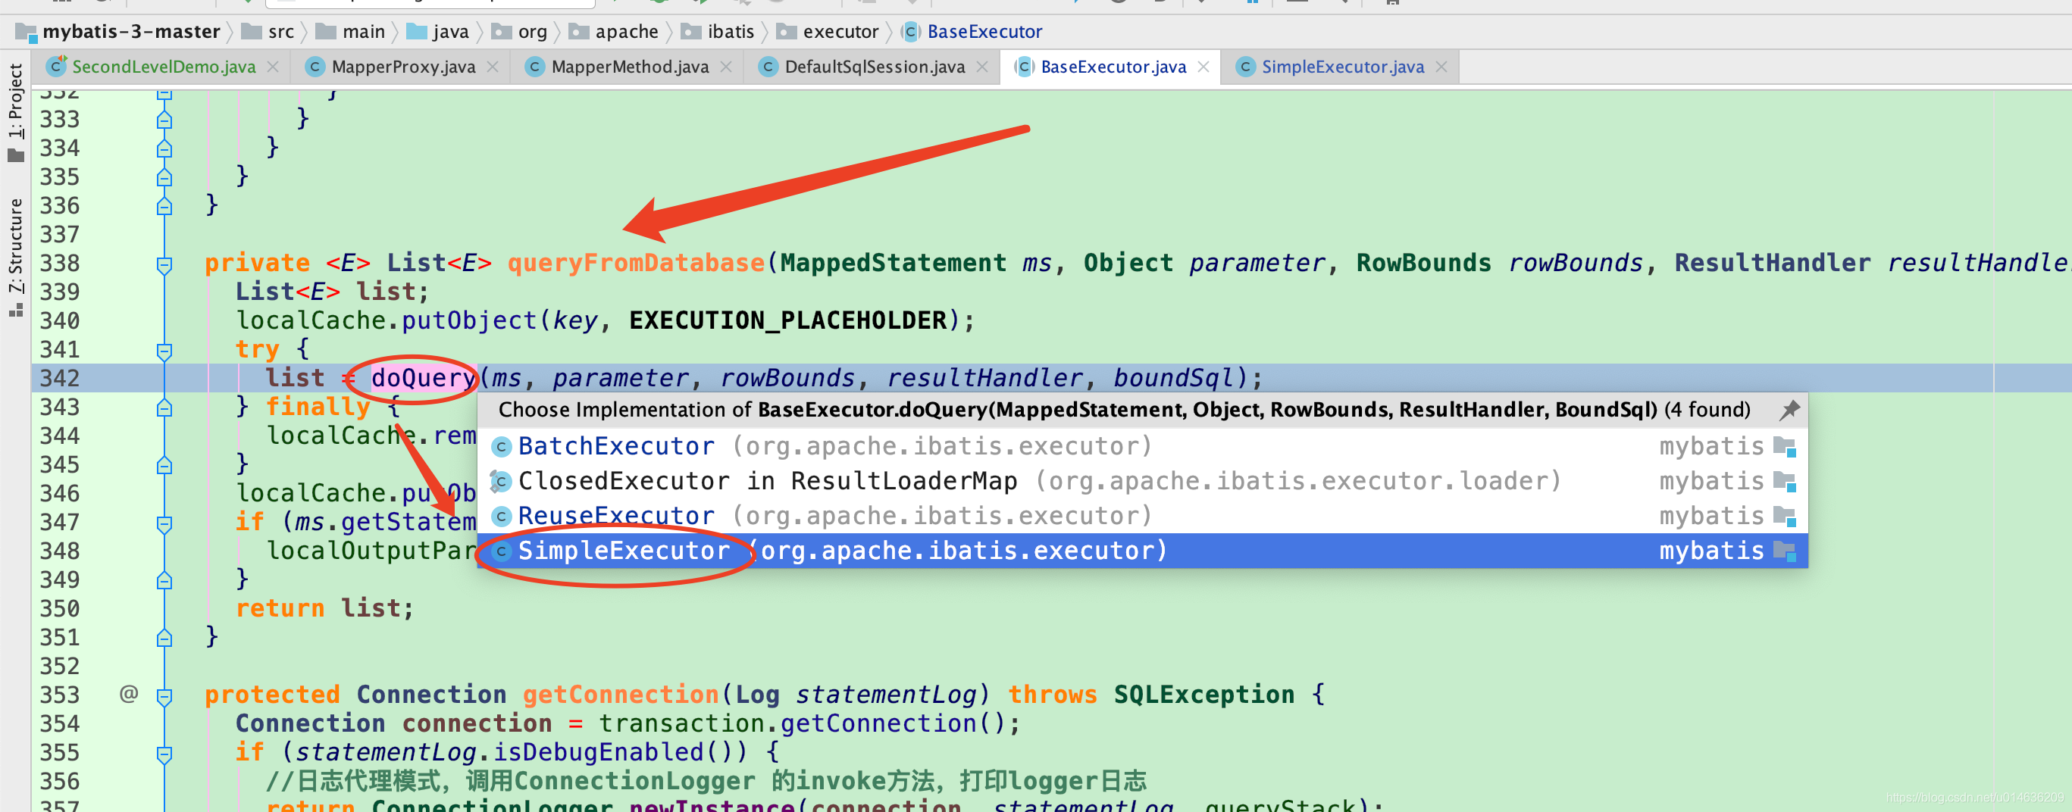Collapse the try block at line 341
Viewport: 2072px width, 812px height.
click(164, 351)
